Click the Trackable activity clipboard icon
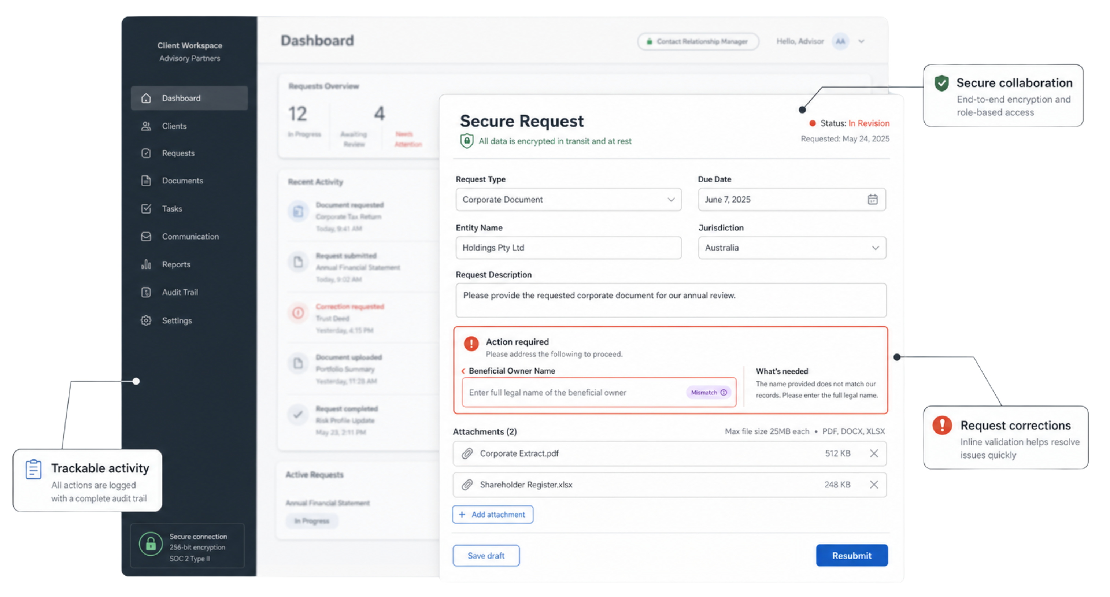Viewport: 1110px width, 597px height. [33, 469]
